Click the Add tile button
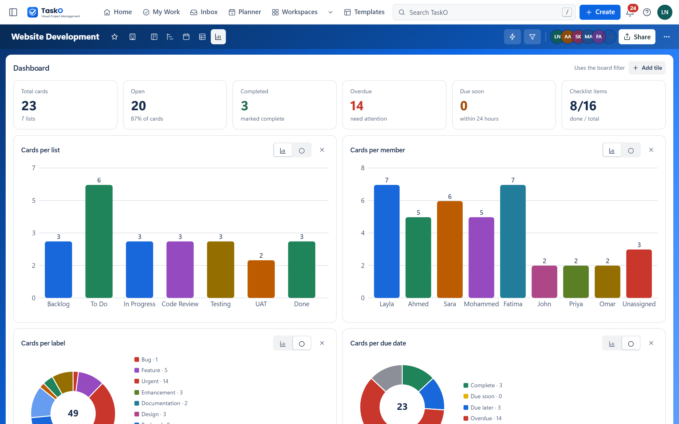 pyautogui.click(x=647, y=68)
